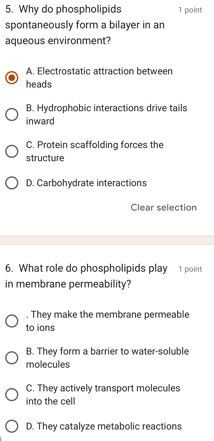Click answer text 'B. Hydrophobic interactions drive tails inward'
This screenshot has height=441, width=214.
[106, 115]
